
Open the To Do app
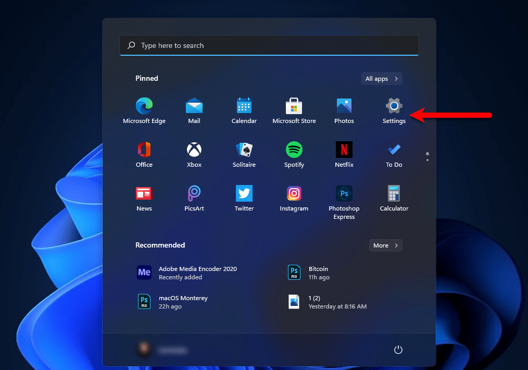(x=394, y=155)
